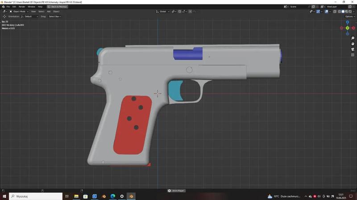The image size is (357, 200).
Task: Click the scene browse icon
Action: [286, 7]
